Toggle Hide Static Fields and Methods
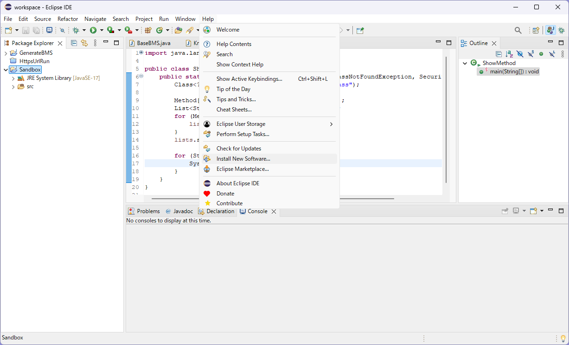The width and height of the screenshot is (569, 345). 531,54
